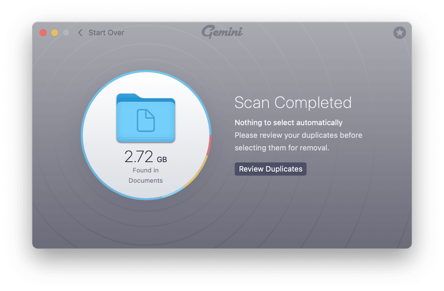Minimize window using the yellow button
Viewport: 444px width, 291px height.
(x=54, y=33)
